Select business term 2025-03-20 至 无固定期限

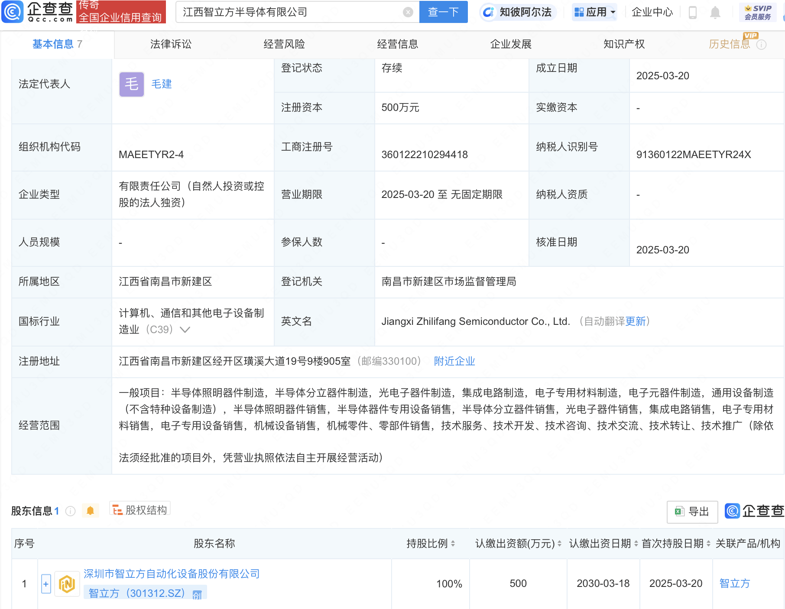442,194
